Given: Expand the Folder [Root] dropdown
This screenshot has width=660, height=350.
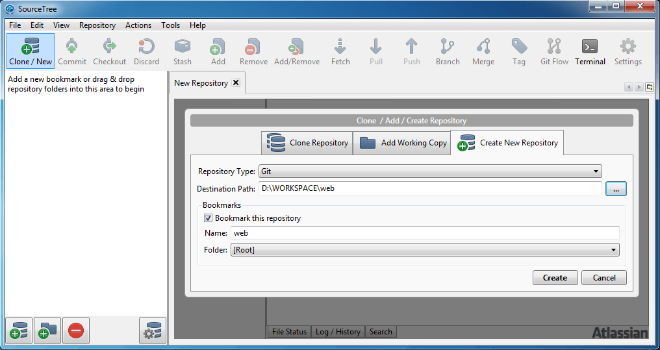Looking at the screenshot, I should pyautogui.click(x=425, y=250).
